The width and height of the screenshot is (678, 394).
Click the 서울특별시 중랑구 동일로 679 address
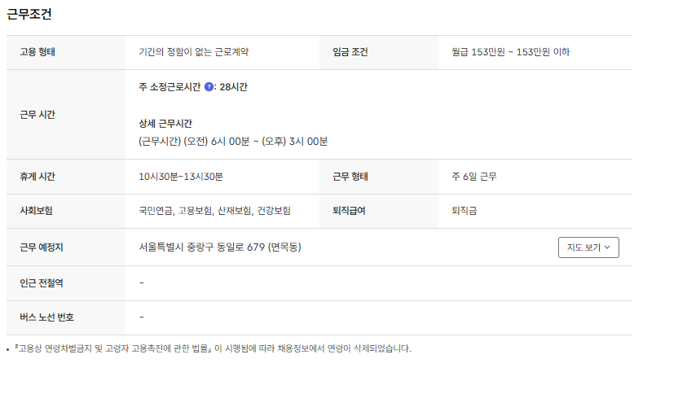[x=220, y=247]
